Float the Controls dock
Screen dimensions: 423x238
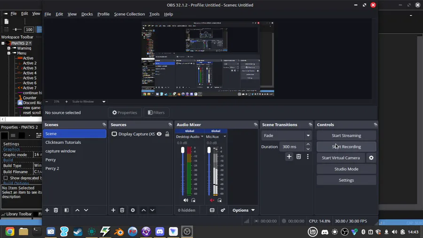[x=375, y=124]
